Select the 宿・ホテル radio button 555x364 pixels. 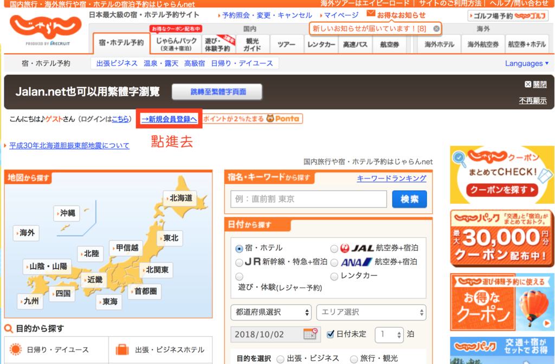click(239, 249)
